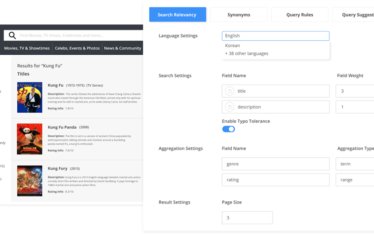Click the 'Search Settings' label

click(x=175, y=76)
